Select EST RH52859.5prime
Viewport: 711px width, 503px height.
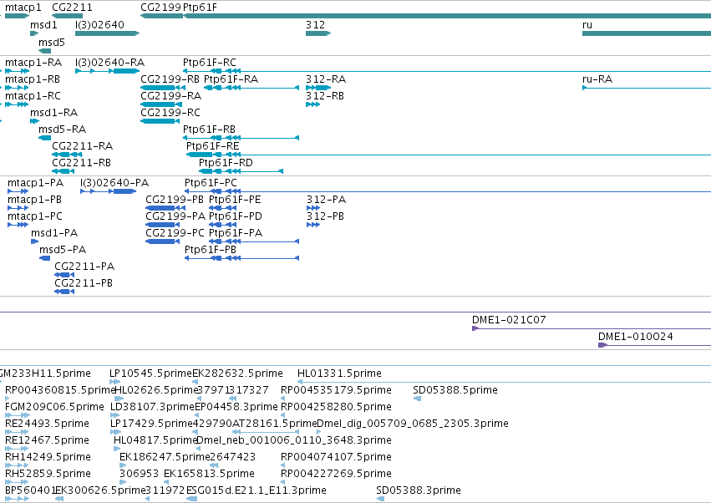[48, 474]
